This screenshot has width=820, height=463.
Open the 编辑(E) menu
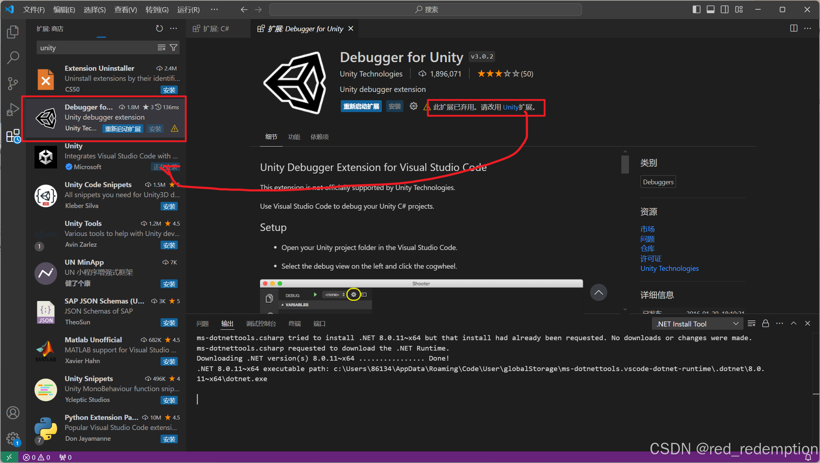coord(64,10)
